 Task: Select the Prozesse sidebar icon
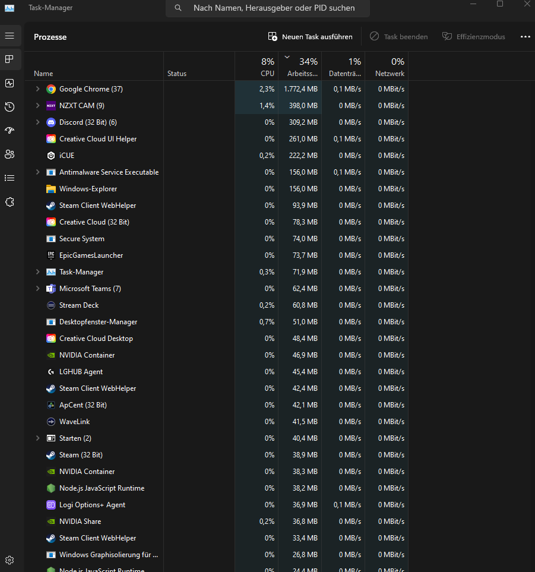[10, 59]
